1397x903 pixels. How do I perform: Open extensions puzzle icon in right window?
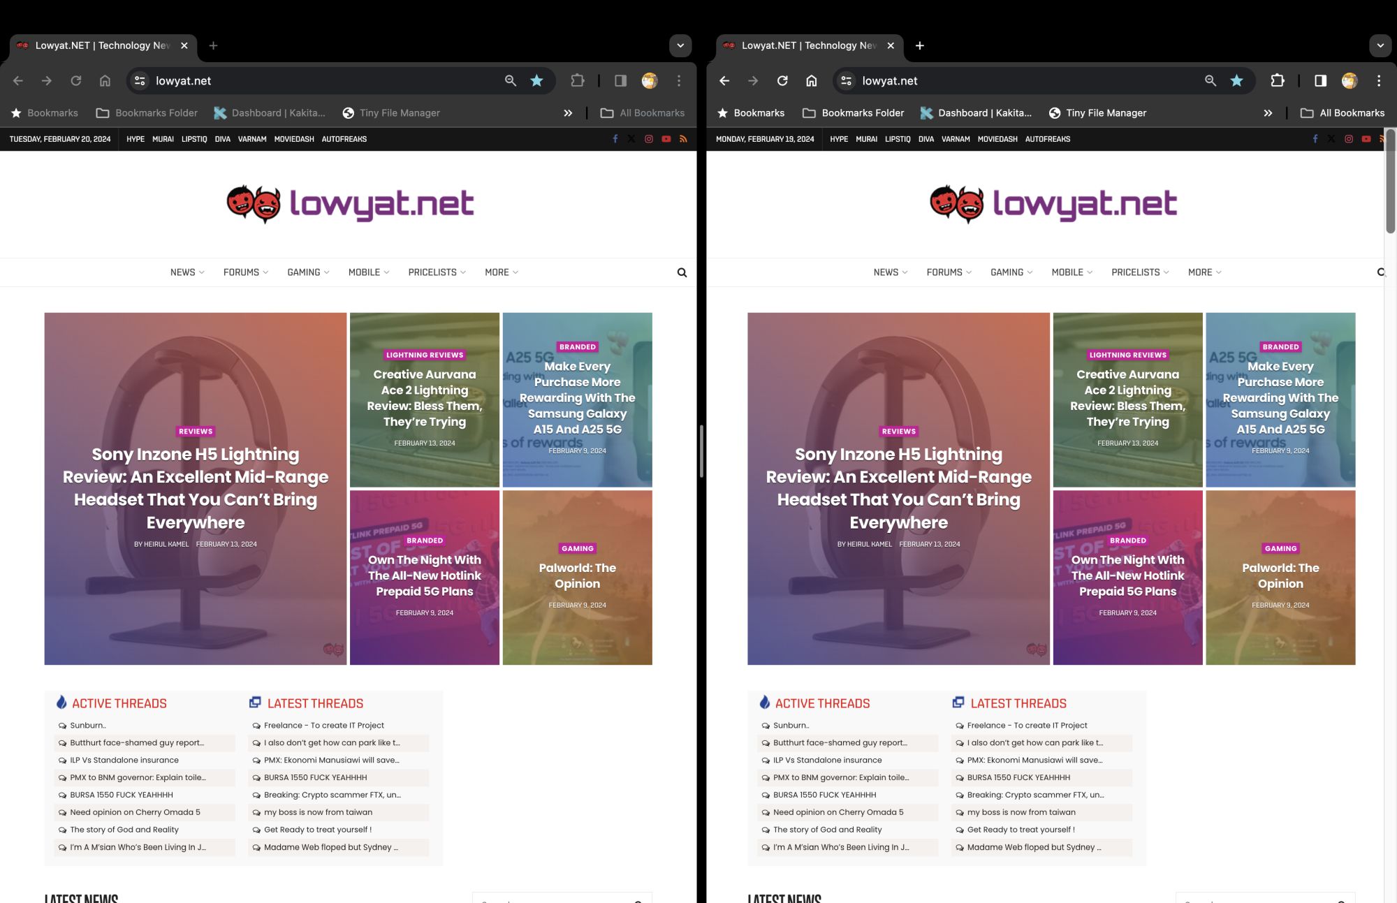click(x=1278, y=80)
